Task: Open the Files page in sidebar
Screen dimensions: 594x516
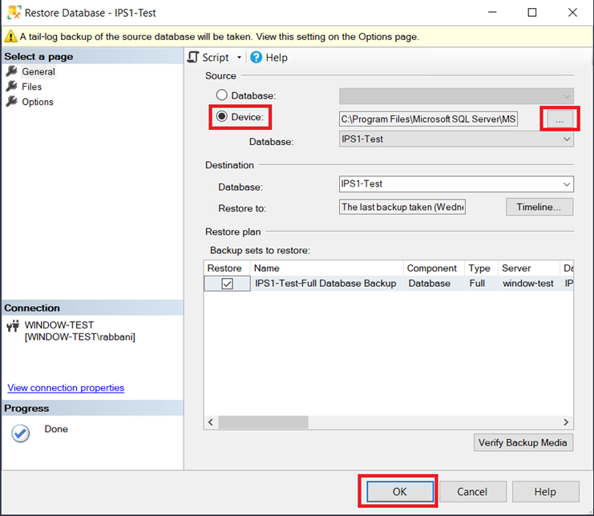Action: pyautogui.click(x=31, y=87)
